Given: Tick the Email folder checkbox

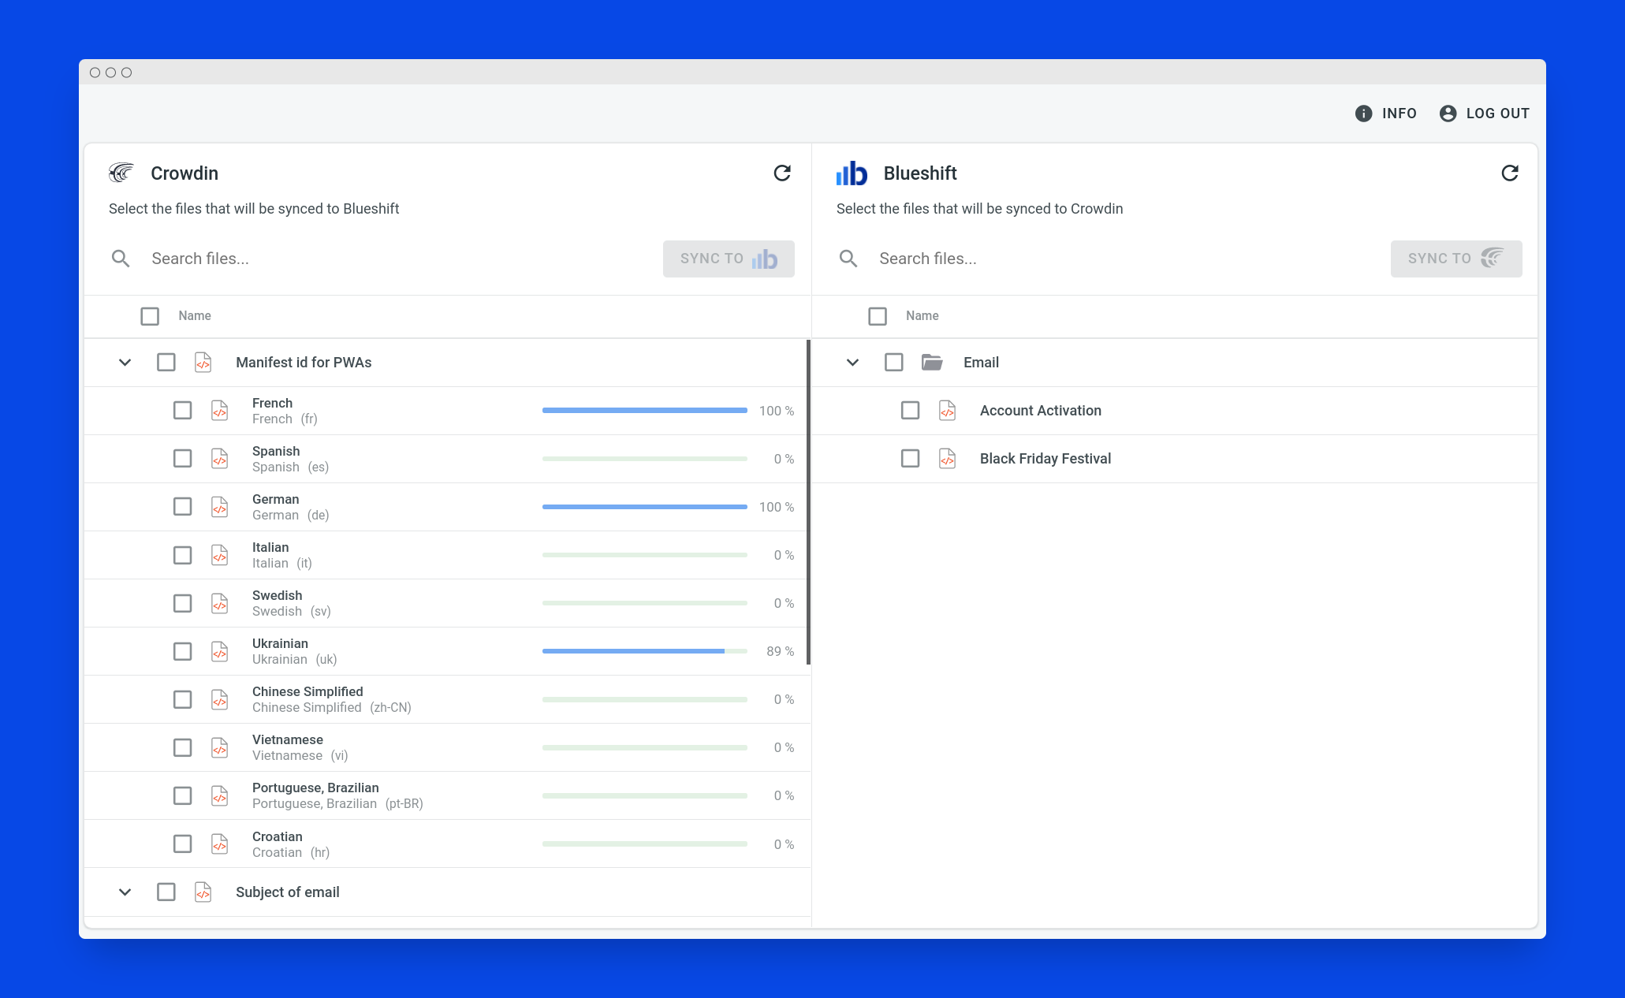Looking at the screenshot, I should pos(894,363).
